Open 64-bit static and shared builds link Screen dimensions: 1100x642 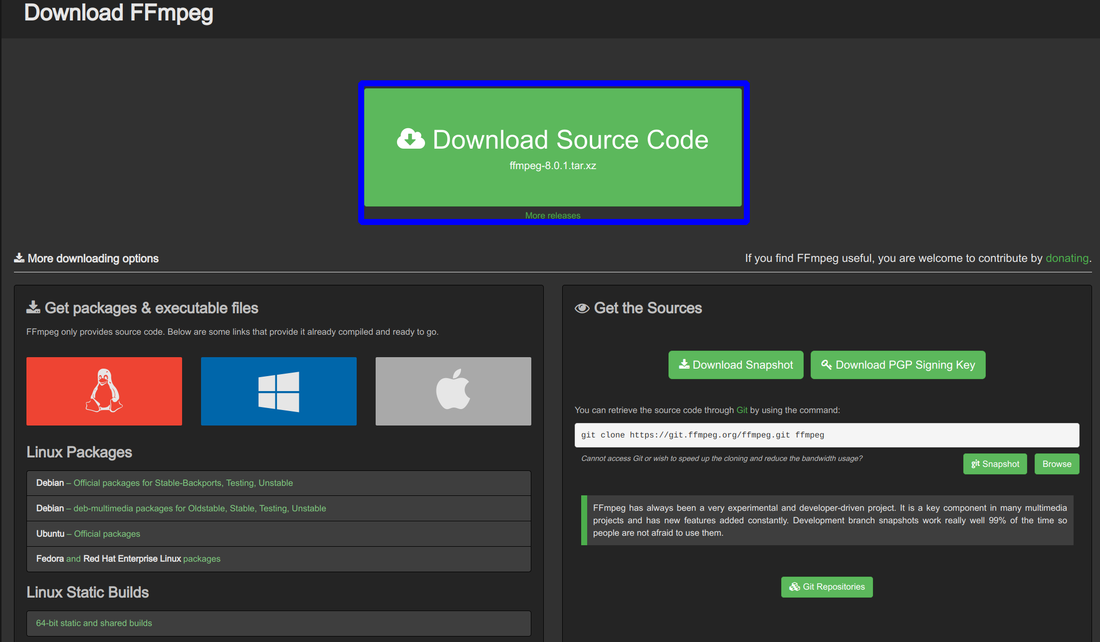point(94,623)
